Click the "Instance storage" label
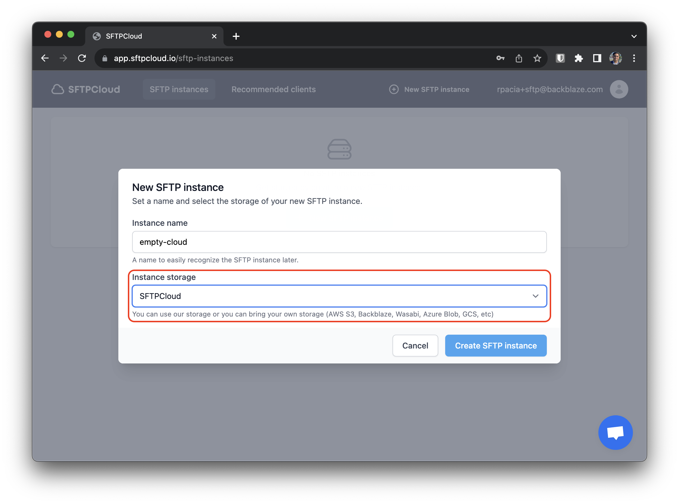Screen dimensions: 679x504 [x=164, y=277]
